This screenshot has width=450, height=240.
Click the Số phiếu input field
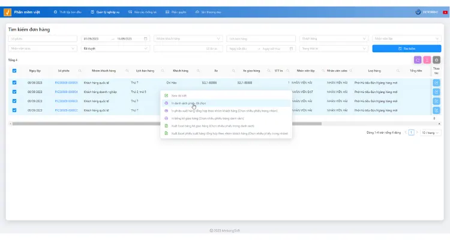(x=43, y=39)
